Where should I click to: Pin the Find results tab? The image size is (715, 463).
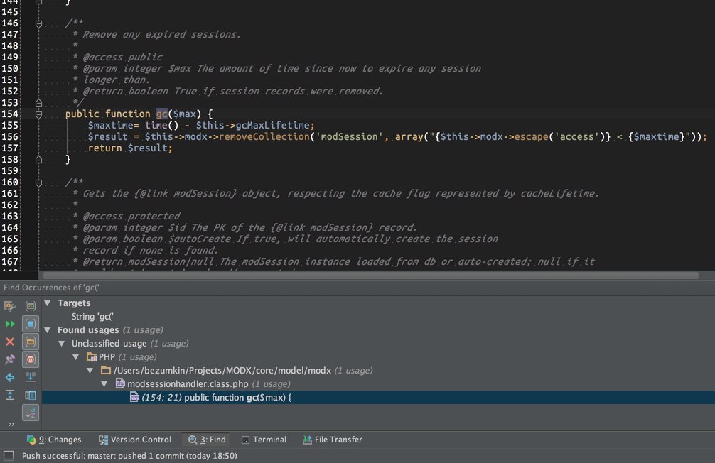click(x=9, y=359)
